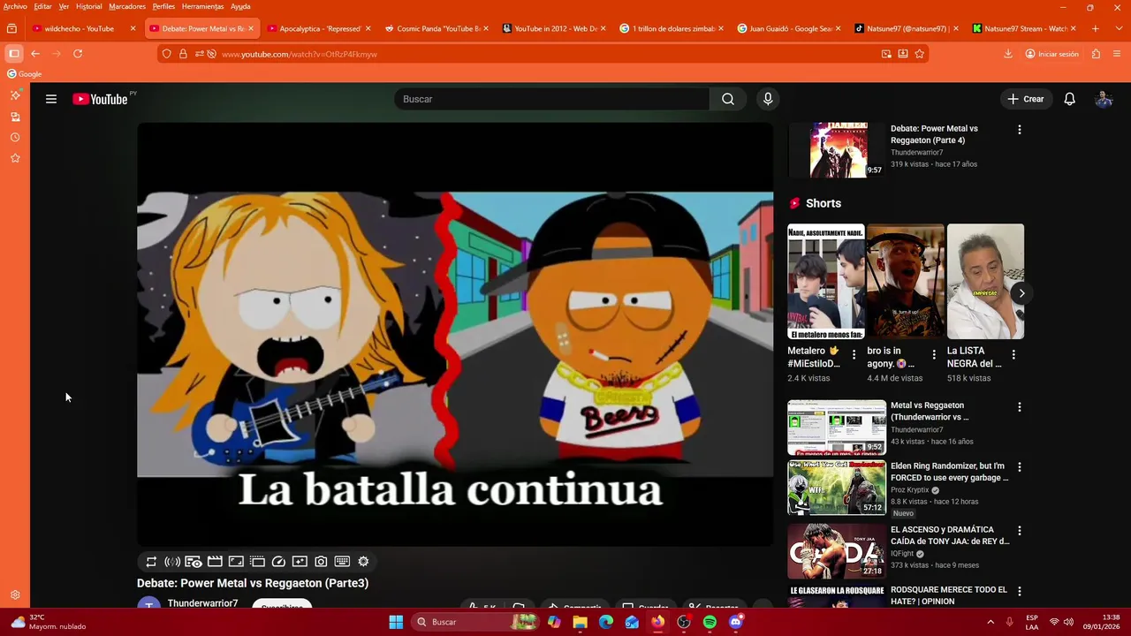Viewport: 1131px width, 636px height.
Task: Open the YouTube account avatar menu
Action: [1104, 99]
